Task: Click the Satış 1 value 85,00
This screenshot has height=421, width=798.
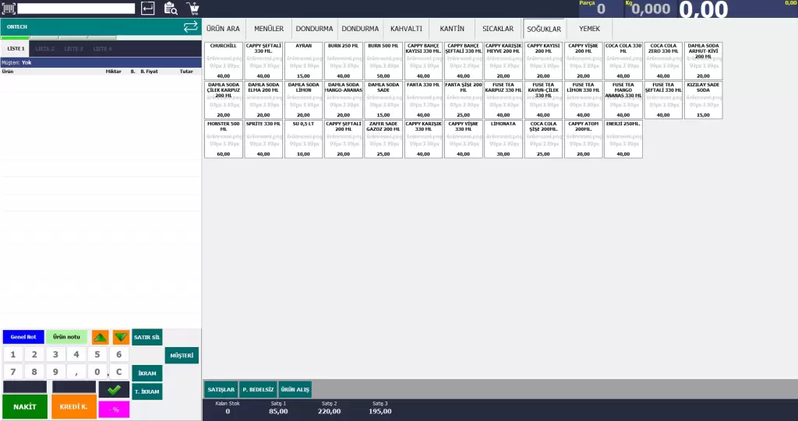Action: coord(278,412)
